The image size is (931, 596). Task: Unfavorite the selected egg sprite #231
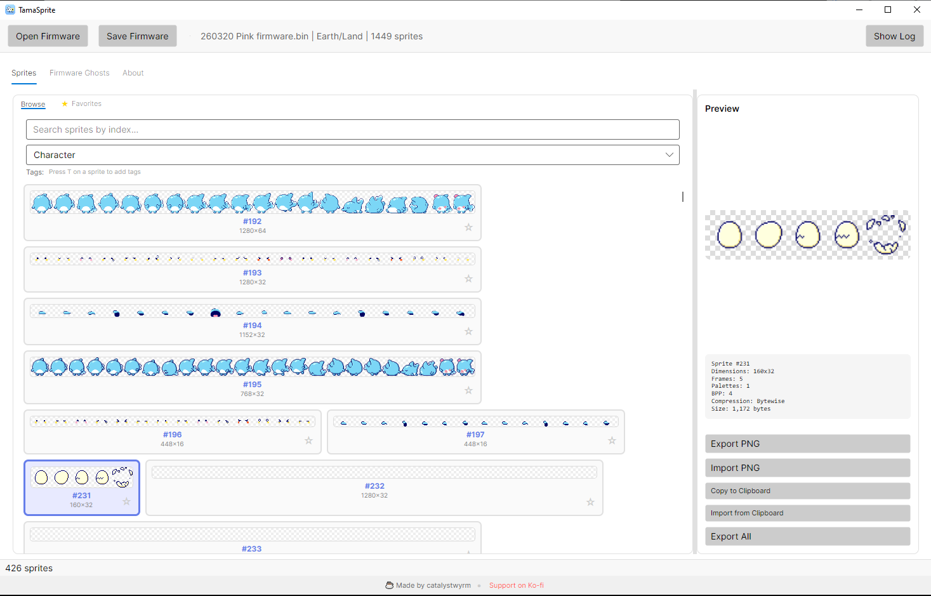126,501
